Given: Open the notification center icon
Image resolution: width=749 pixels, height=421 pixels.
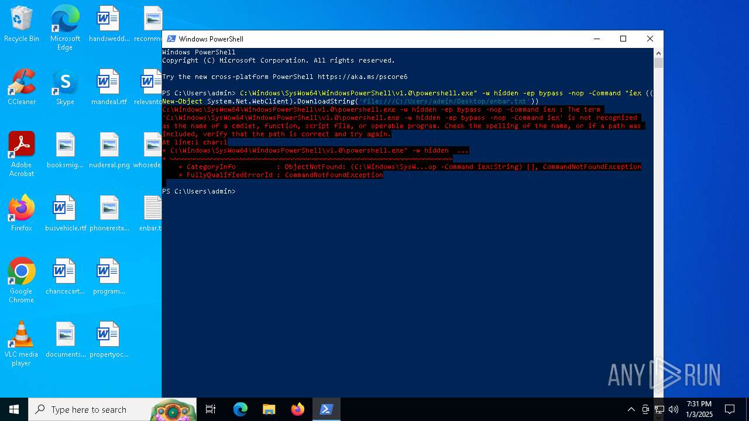Looking at the screenshot, I should click(730, 409).
